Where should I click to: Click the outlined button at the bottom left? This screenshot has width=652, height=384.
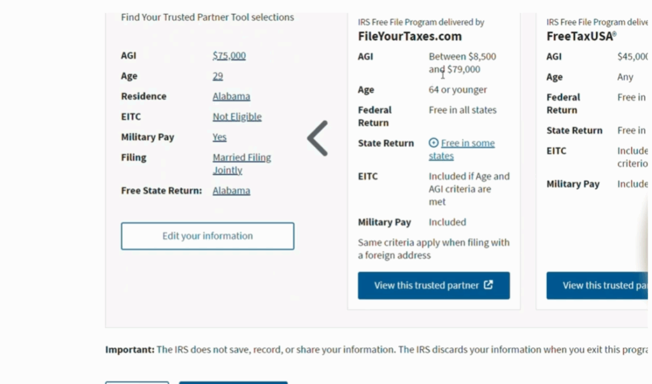click(x=137, y=381)
